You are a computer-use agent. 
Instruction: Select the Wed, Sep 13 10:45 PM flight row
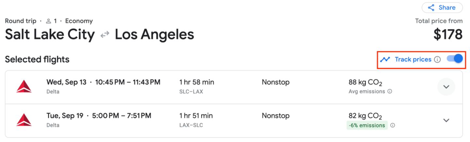pyautogui.click(x=103, y=82)
